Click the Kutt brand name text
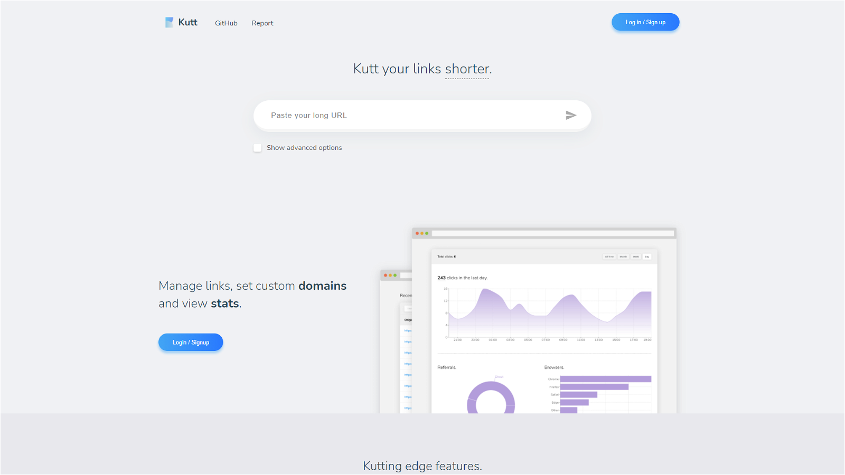The height and width of the screenshot is (475, 845). (187, 22)
